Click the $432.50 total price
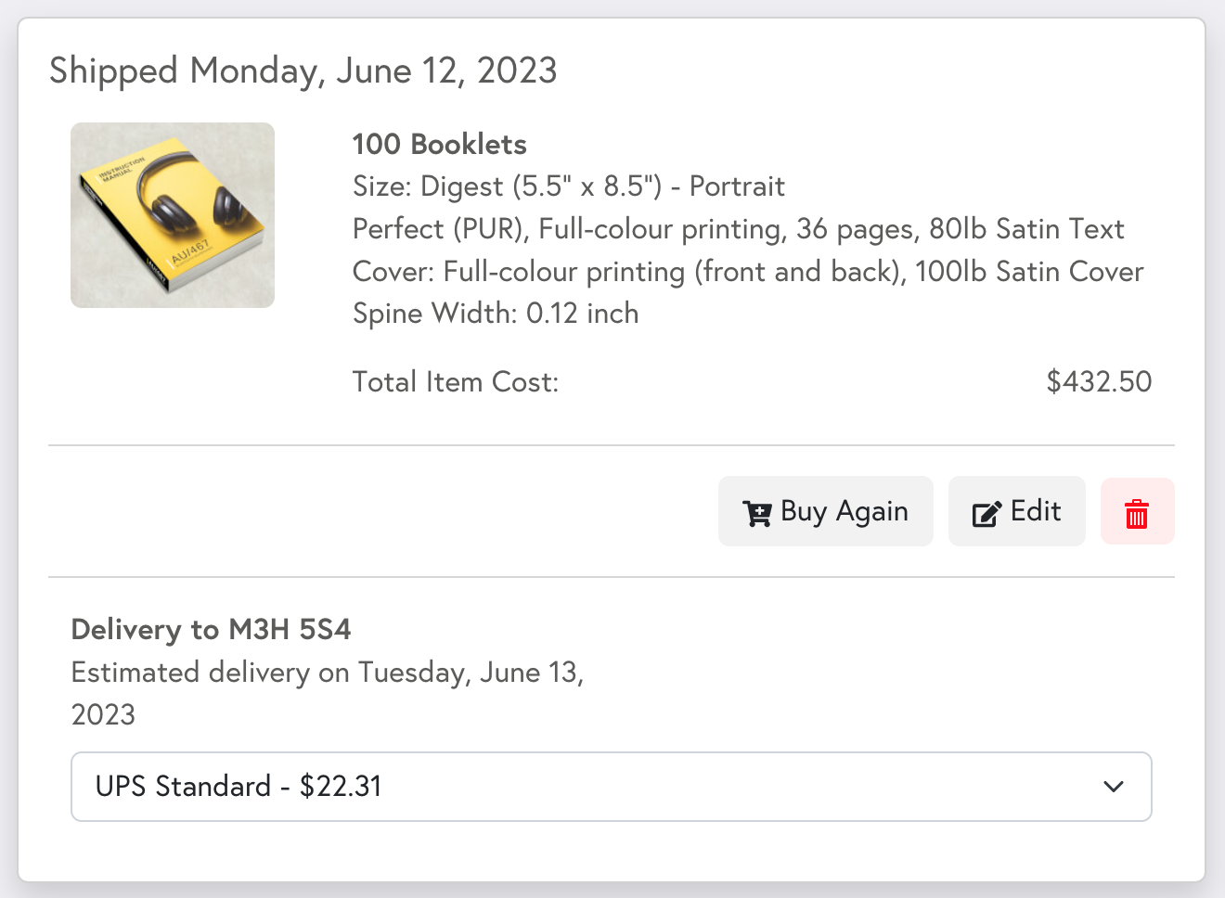 point(1099,381)
